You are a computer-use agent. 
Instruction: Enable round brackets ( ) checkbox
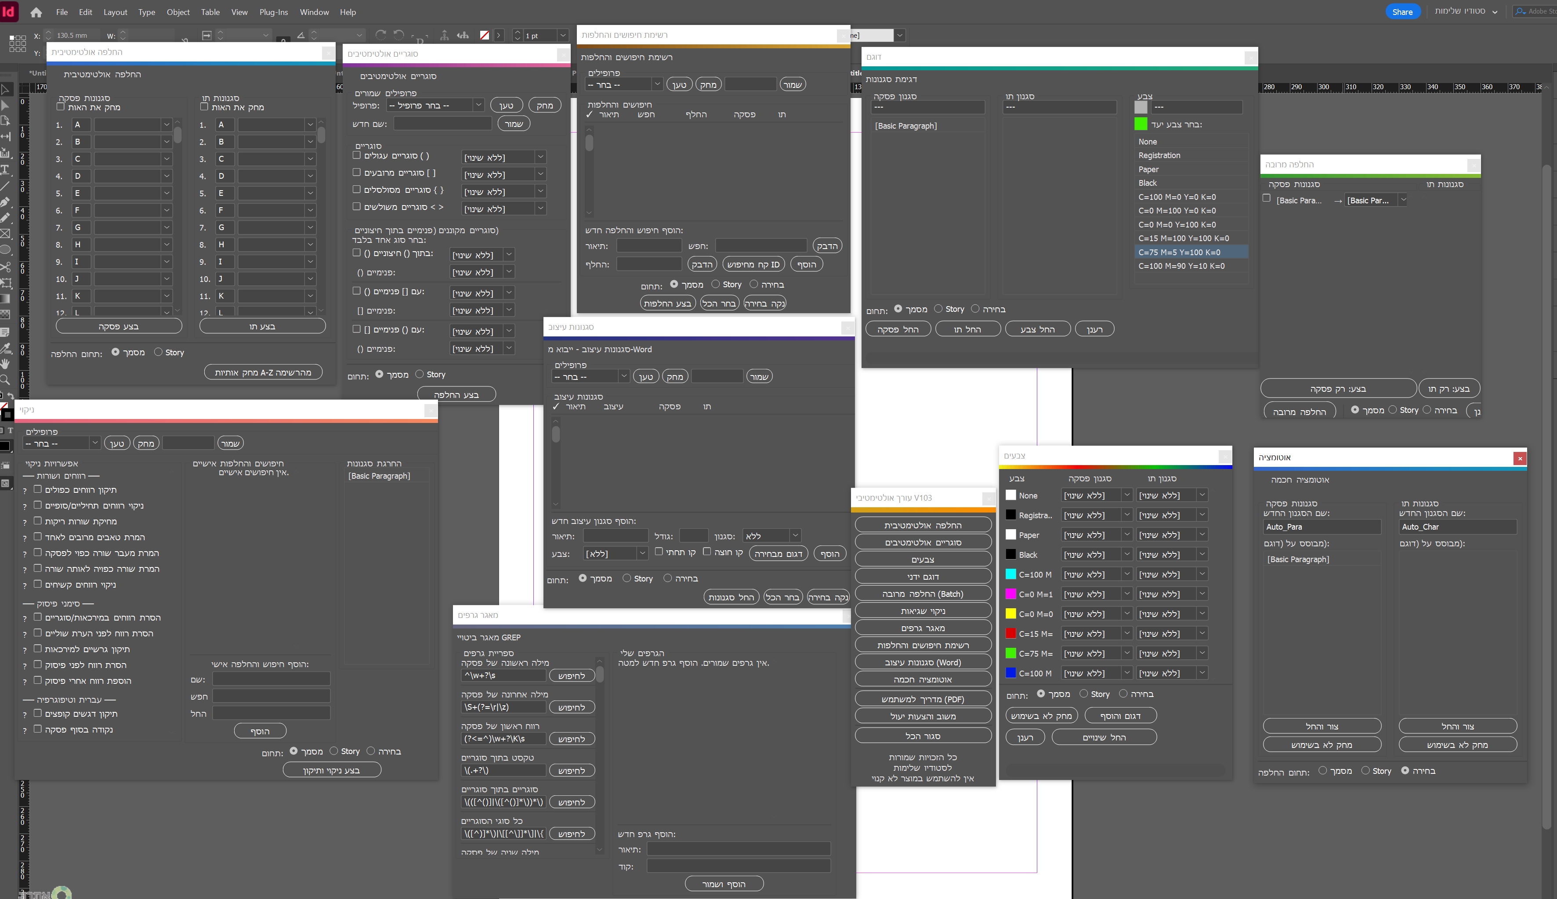coord(356,155)
